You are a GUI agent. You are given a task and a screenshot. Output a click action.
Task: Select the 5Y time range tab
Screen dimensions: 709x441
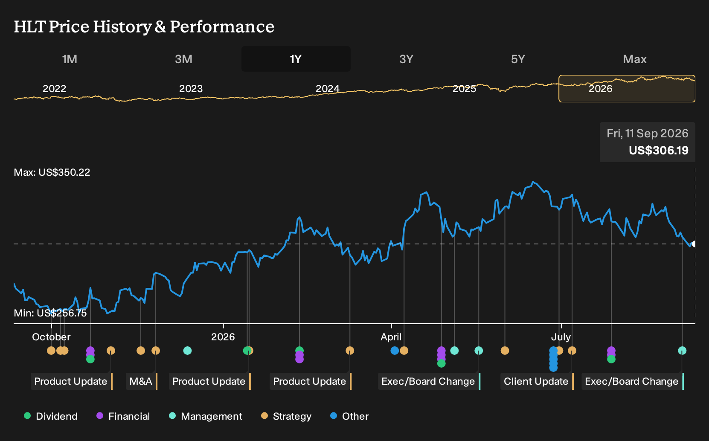click(518, 59)
